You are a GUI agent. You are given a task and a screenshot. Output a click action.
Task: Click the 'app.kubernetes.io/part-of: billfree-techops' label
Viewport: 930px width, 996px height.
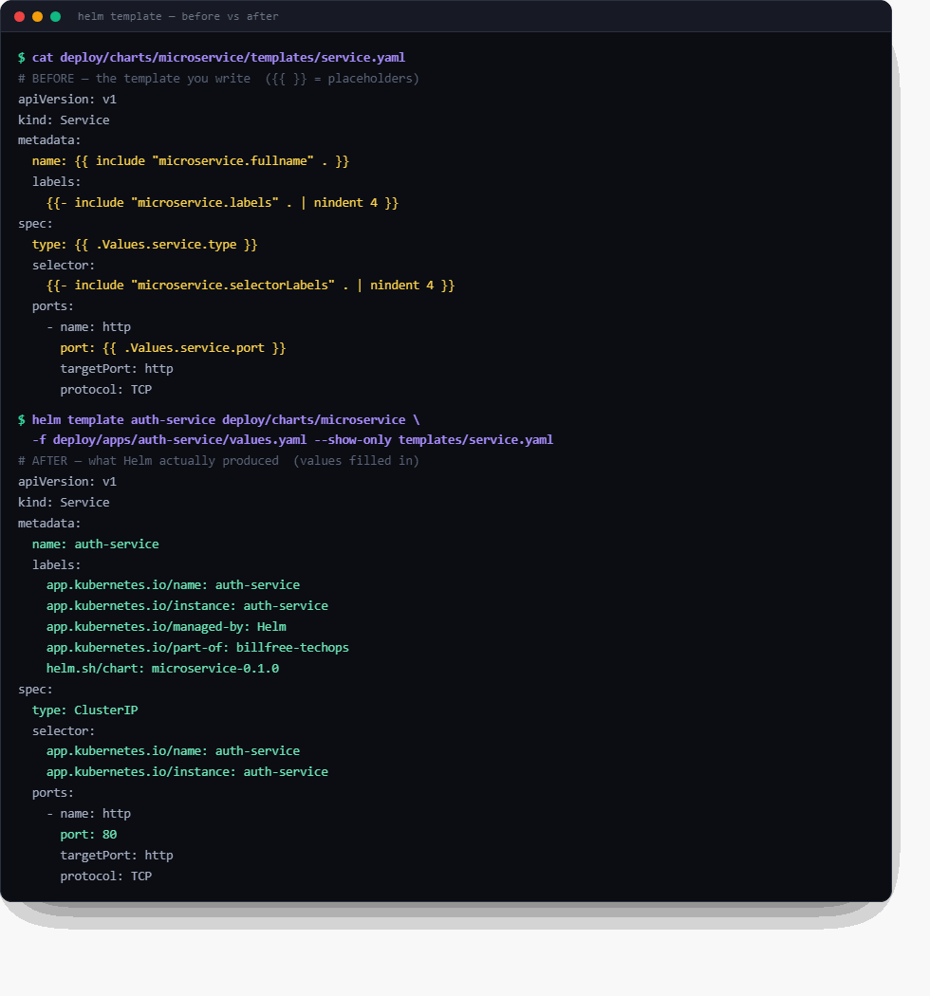tap(197, 648)
